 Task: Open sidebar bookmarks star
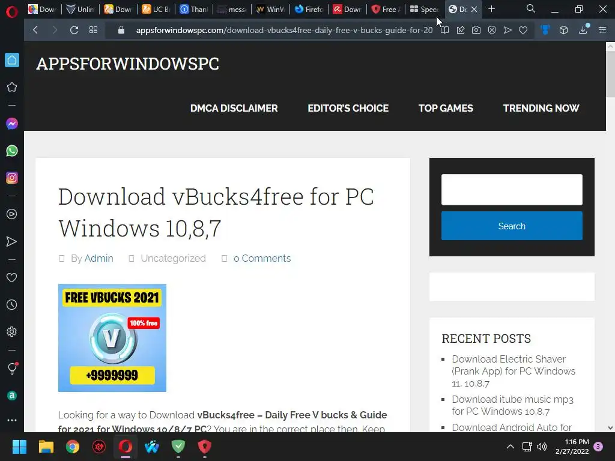[12, 87]
